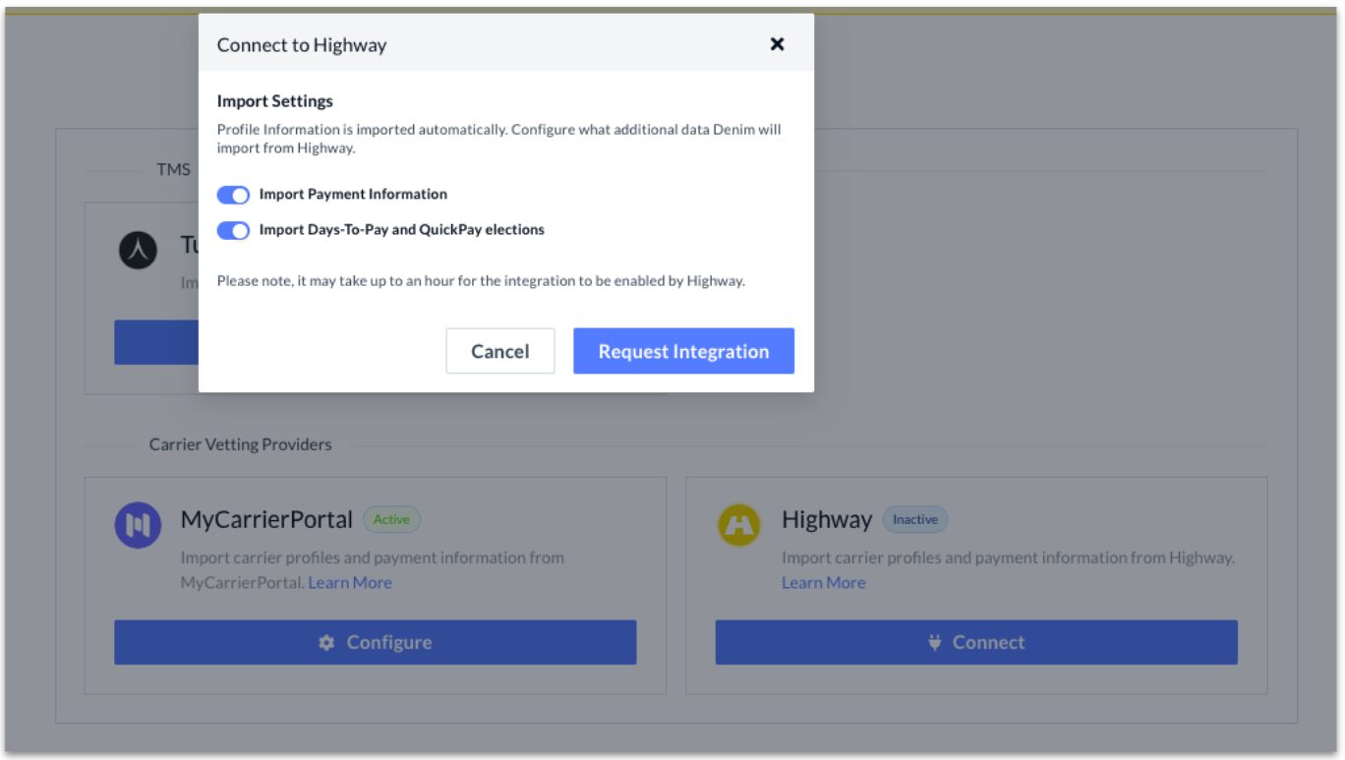The image size is (1345, 760).
Task: Click the dark TMS provider logo
Action: 139,250
